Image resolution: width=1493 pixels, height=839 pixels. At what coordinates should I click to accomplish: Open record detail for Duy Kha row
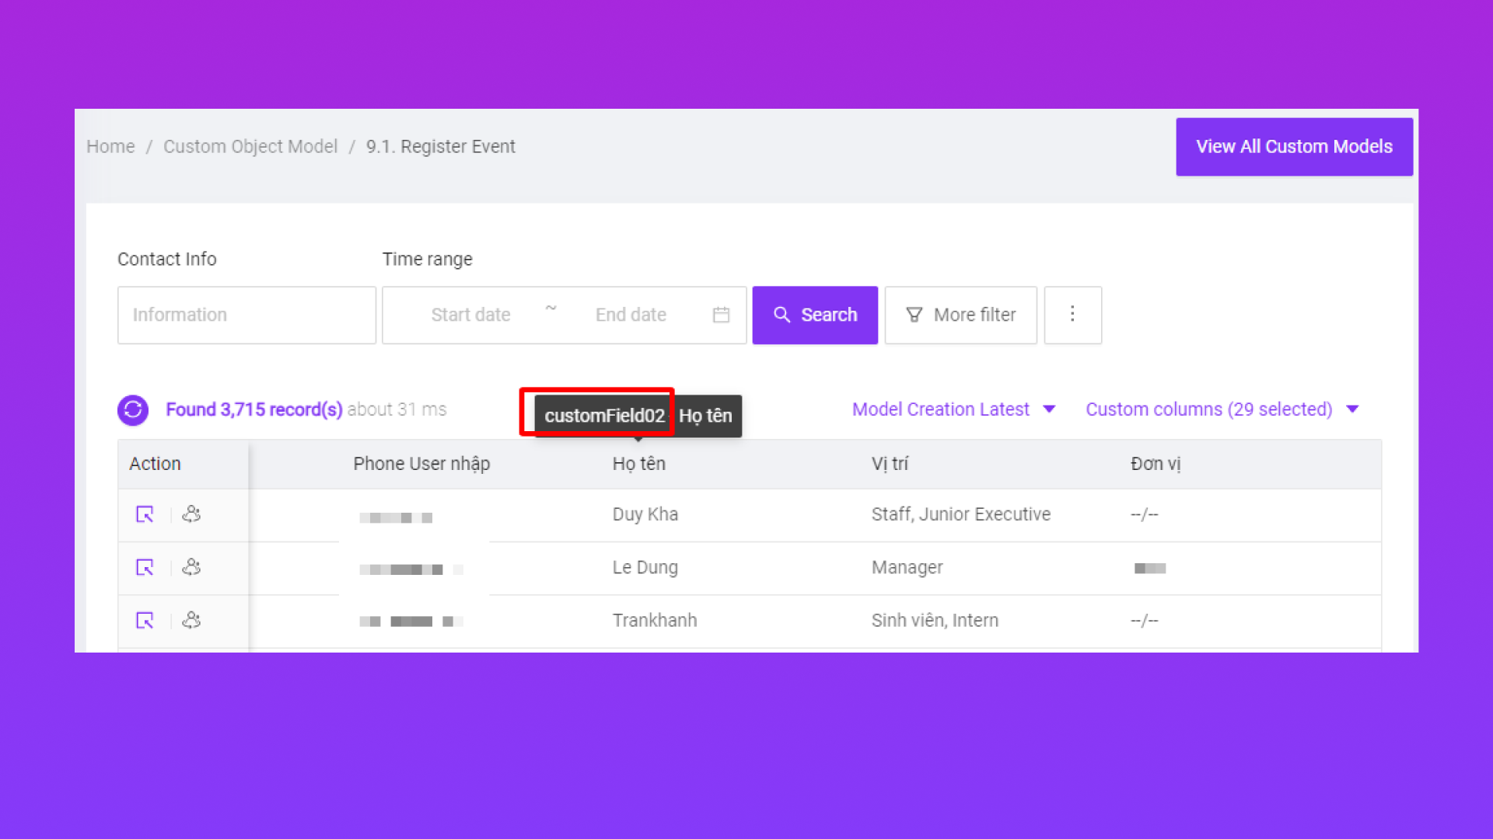(x=145, y=514)
